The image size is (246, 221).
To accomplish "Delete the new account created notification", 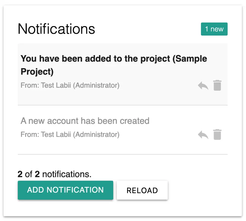I will click(217, 134).
